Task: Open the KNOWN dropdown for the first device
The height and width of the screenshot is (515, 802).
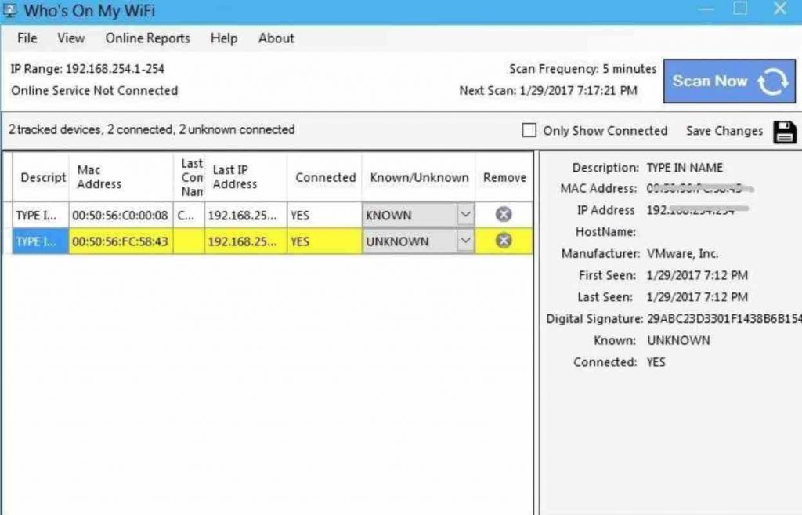Action: [465, 214]
